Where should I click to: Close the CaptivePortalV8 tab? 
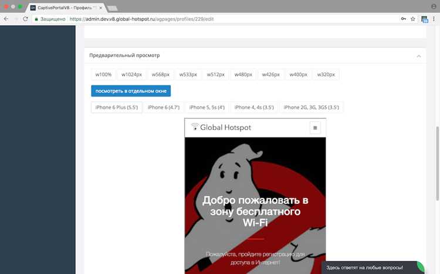tap(101, 8)
